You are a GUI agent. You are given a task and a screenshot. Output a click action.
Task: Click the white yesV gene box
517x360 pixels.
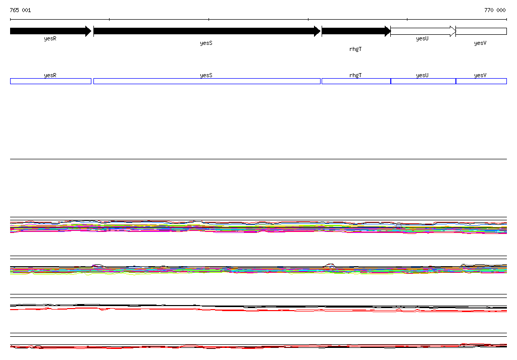click(481, 31)
